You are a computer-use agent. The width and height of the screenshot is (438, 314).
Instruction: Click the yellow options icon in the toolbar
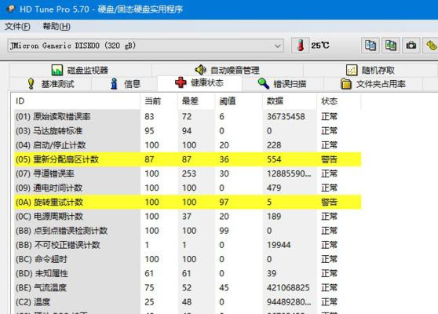tap(431, 46)
